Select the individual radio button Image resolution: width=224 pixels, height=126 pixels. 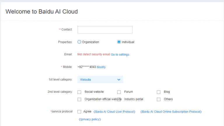pyautogui.click(x=119, y=42)
